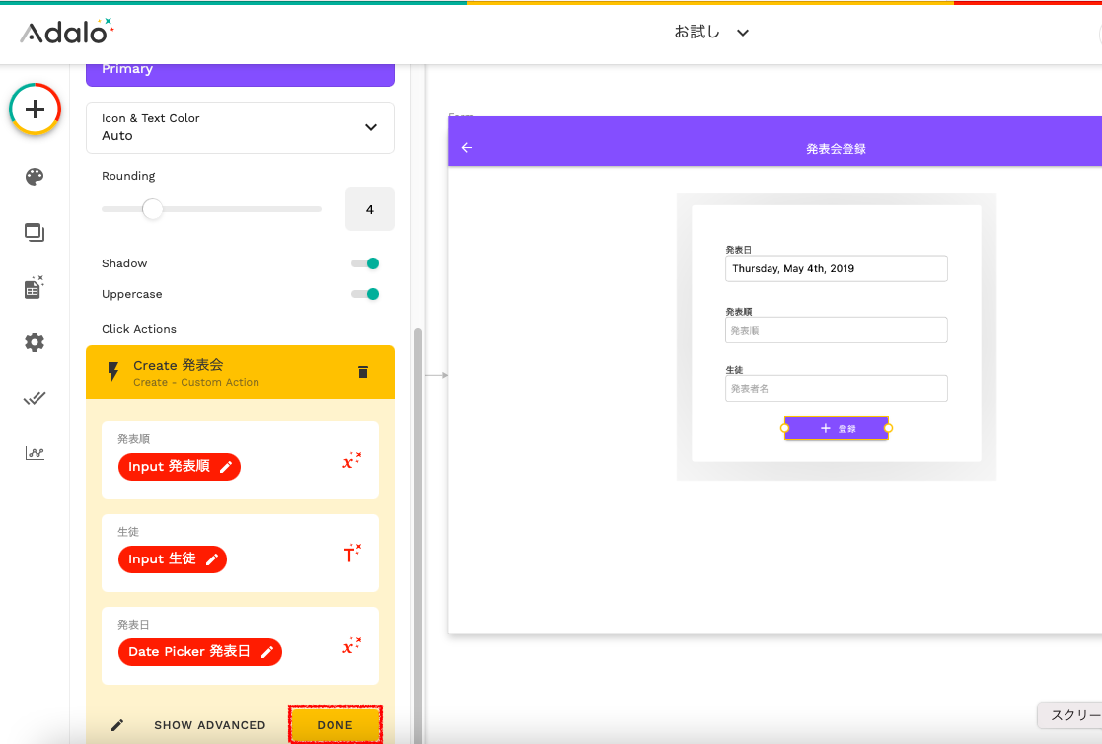Image resolution: width=1102 pixels, height=744 pixels.
Task: Edit pencil on Date Picker 発表日 chip
Action: pyautogui.click(x=267, y=652)
